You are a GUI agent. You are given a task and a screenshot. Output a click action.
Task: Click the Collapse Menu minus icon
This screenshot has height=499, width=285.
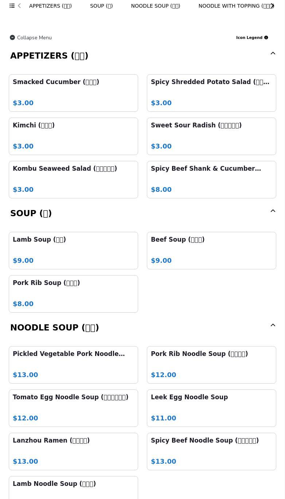tap(12, 37)
